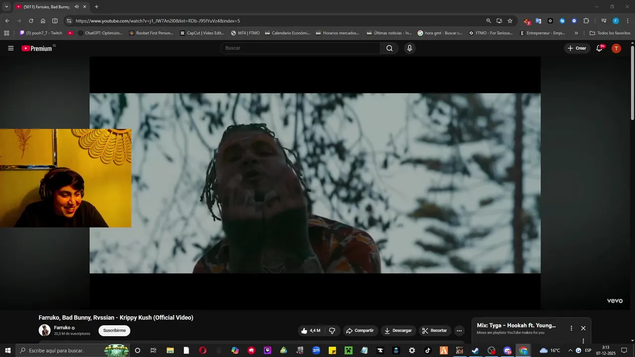Open Entrepreneur bookmark
This screenshot has height=357, width=635.
click(542, 33)
